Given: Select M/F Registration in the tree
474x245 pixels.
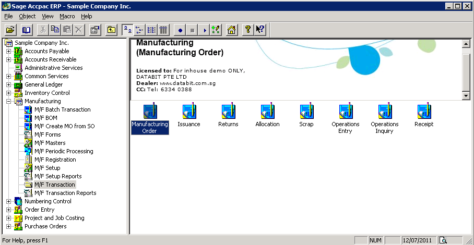Looking at the screenshot, I should pos(55,160).
